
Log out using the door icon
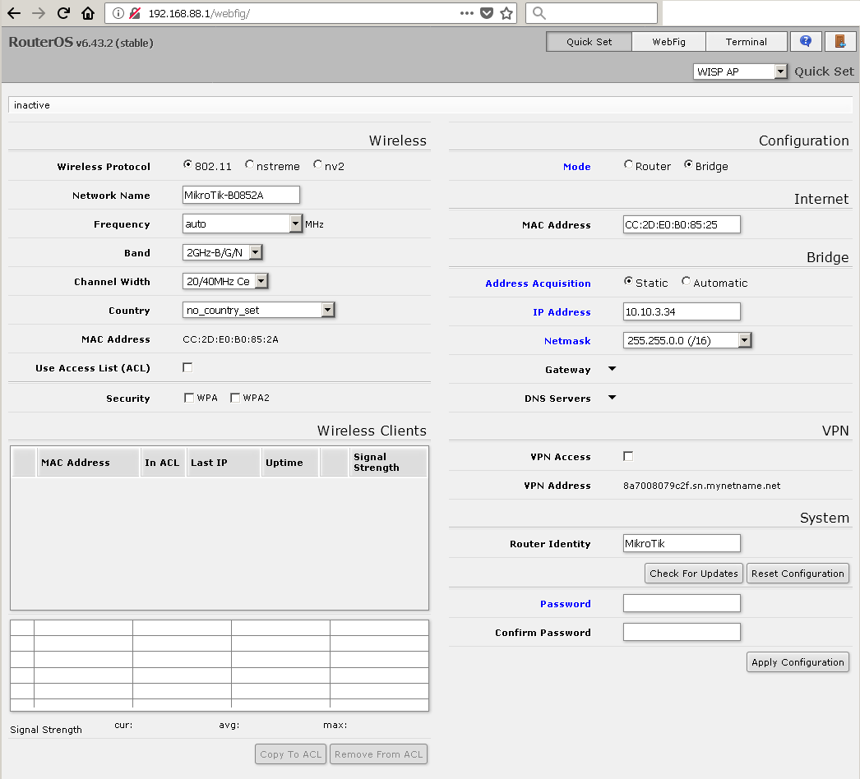click(839, 41)
